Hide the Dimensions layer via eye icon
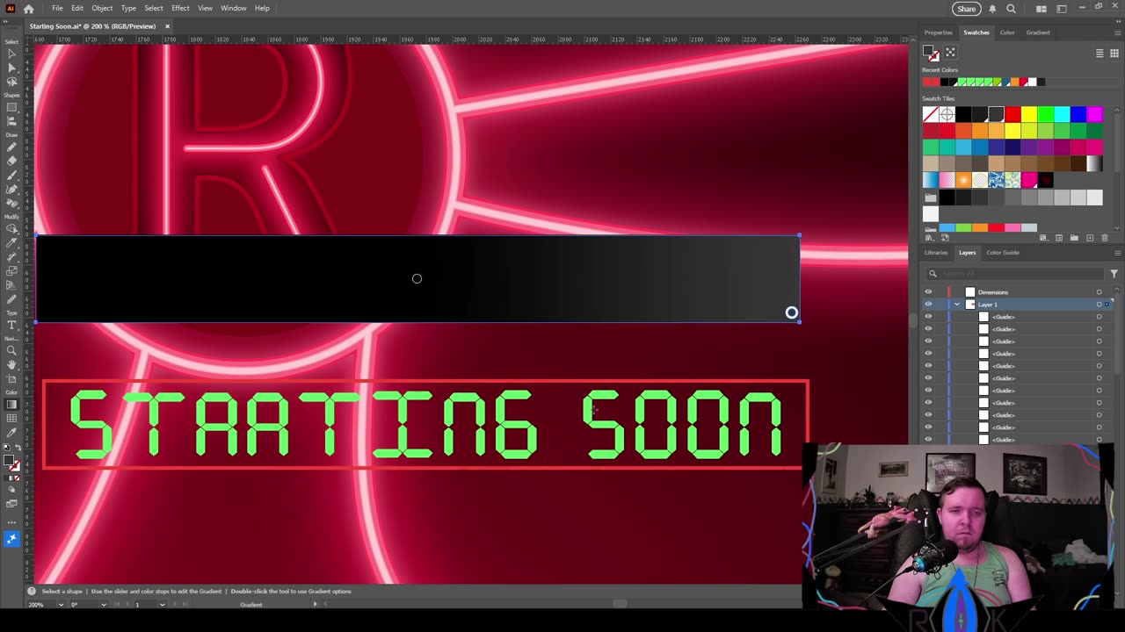 click(928, 292)
